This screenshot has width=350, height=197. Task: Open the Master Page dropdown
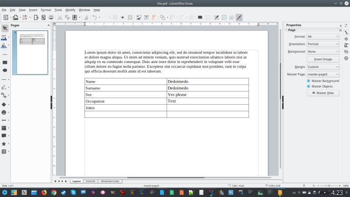pos(323,74)
